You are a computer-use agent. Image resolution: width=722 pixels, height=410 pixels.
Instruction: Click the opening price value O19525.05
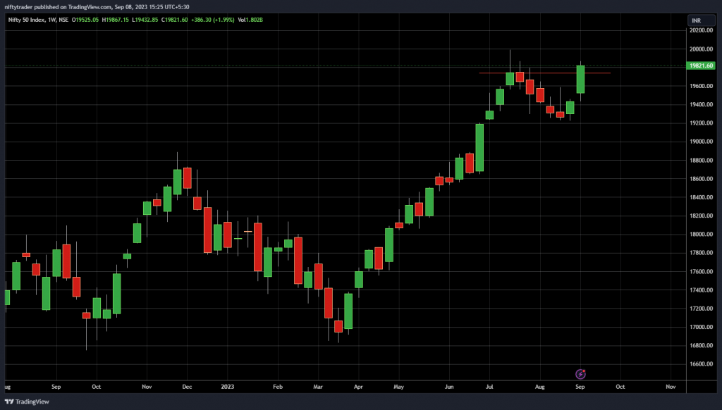pyautogui.click(x=85, y=20)
